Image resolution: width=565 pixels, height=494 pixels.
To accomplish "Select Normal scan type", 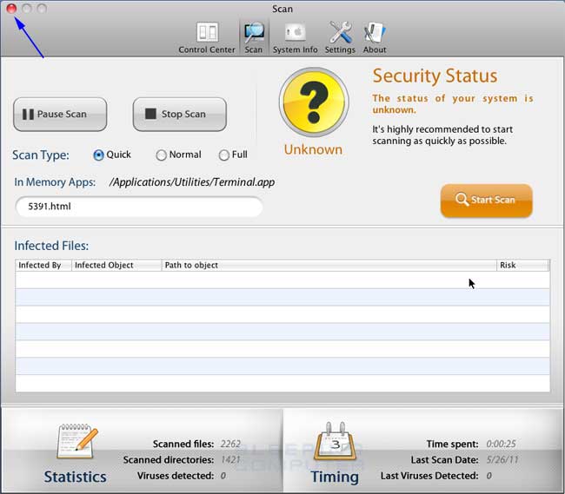I will tap(161, 155).
